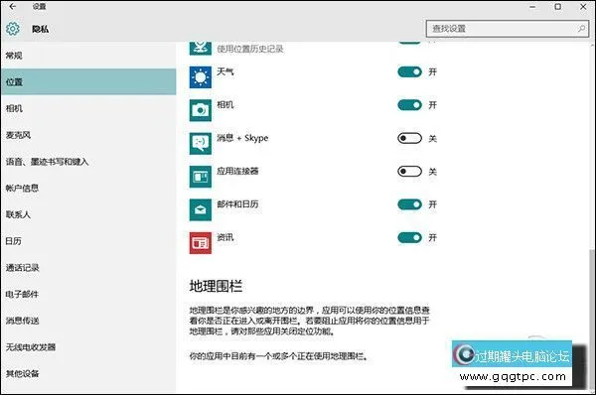This screenshot has width=596, height=395.
Task: Close the settings window
Action: coord(583,7)
